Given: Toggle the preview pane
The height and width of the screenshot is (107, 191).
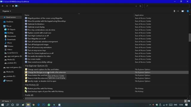Looking at the screenshot, I should 183,11.
